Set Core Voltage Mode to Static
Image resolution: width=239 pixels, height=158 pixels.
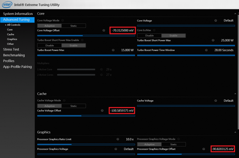click(74, 26)
